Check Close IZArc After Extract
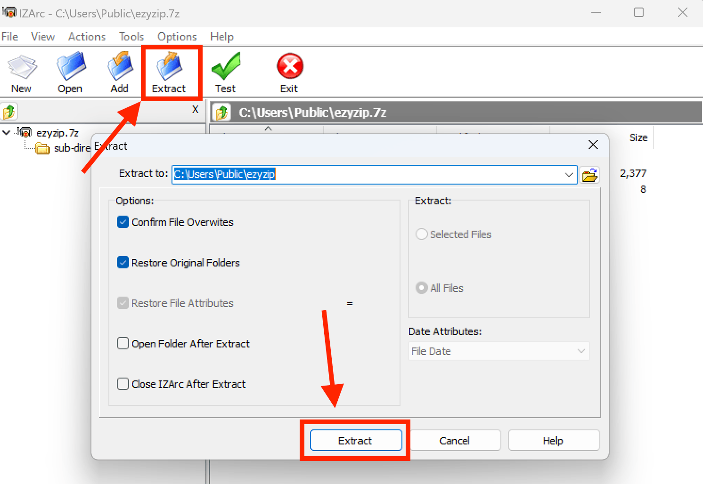Viewport: 703px width, 484px height. pos(123,384)
